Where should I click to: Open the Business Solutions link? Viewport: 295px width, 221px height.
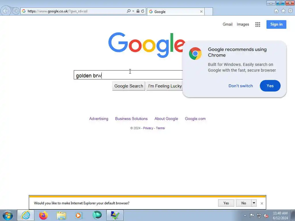tap(131, 119)
